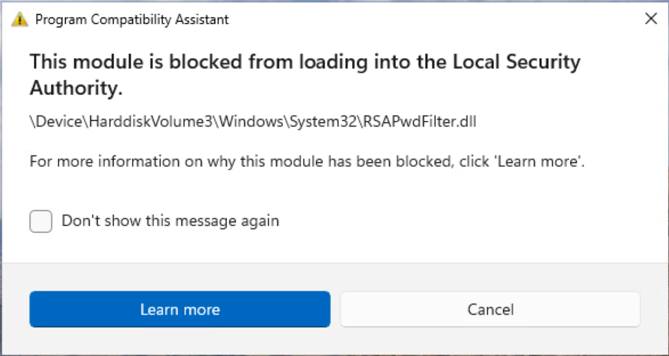
Task: Dismiss the dialog using Cancel
Action: click(491, 310)
